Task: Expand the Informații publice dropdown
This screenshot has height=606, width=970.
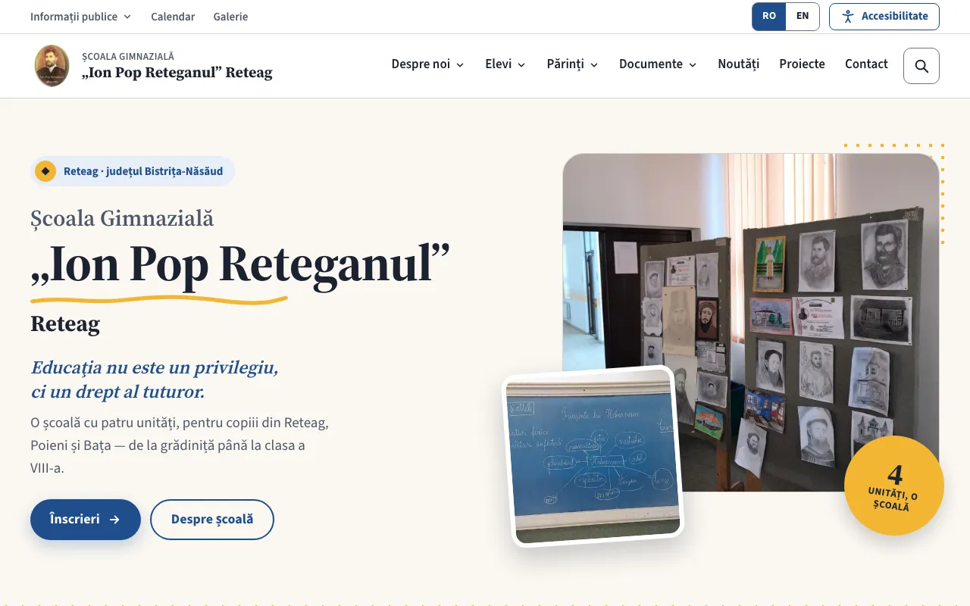Action: (x=80, y=17)
